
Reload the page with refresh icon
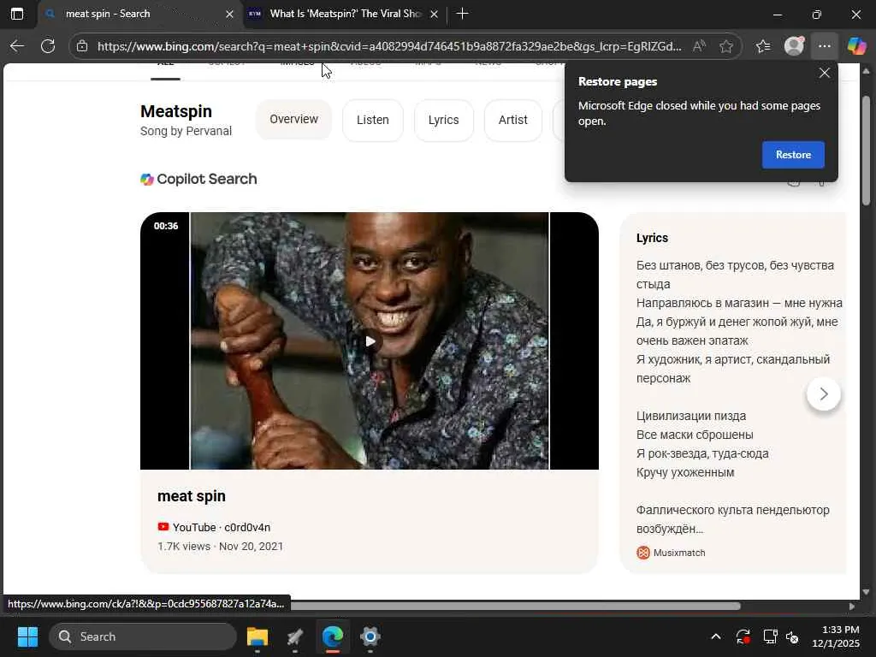pyautogui.click(x=48, y=46)
